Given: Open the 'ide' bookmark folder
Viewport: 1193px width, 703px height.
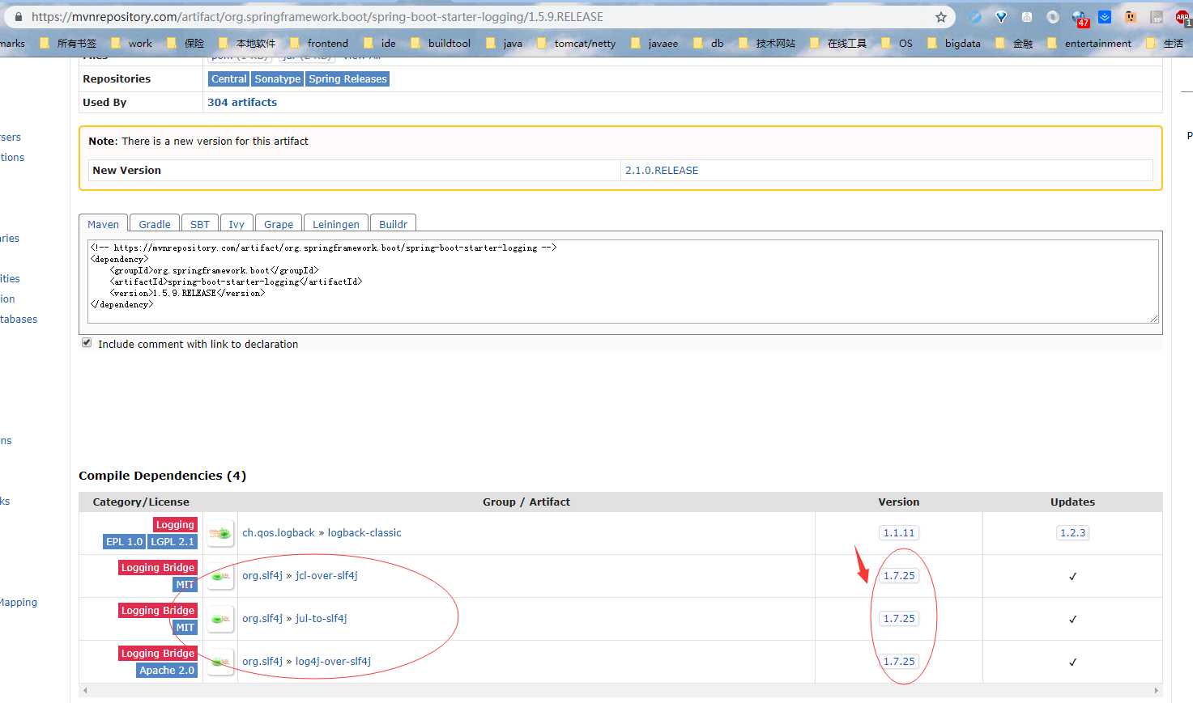Looking at the screenshot, I should pos(380,44).
